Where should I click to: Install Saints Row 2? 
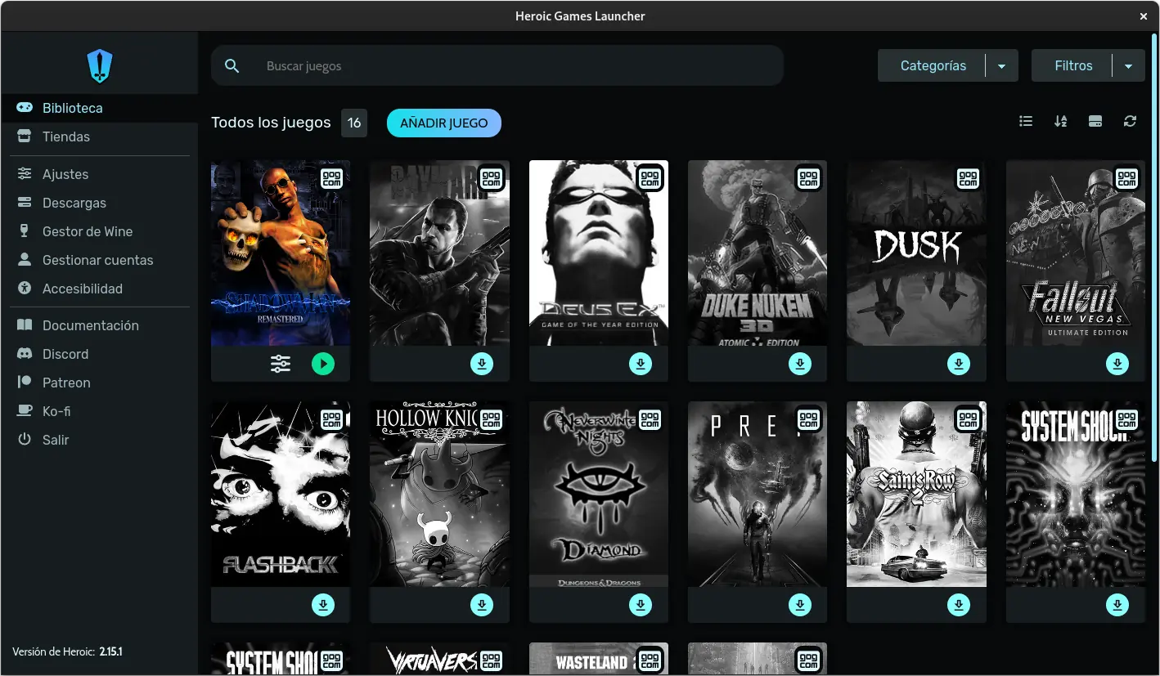coord(959,605)
